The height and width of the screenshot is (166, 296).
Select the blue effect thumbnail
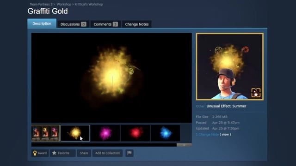(x=166, y=133)
